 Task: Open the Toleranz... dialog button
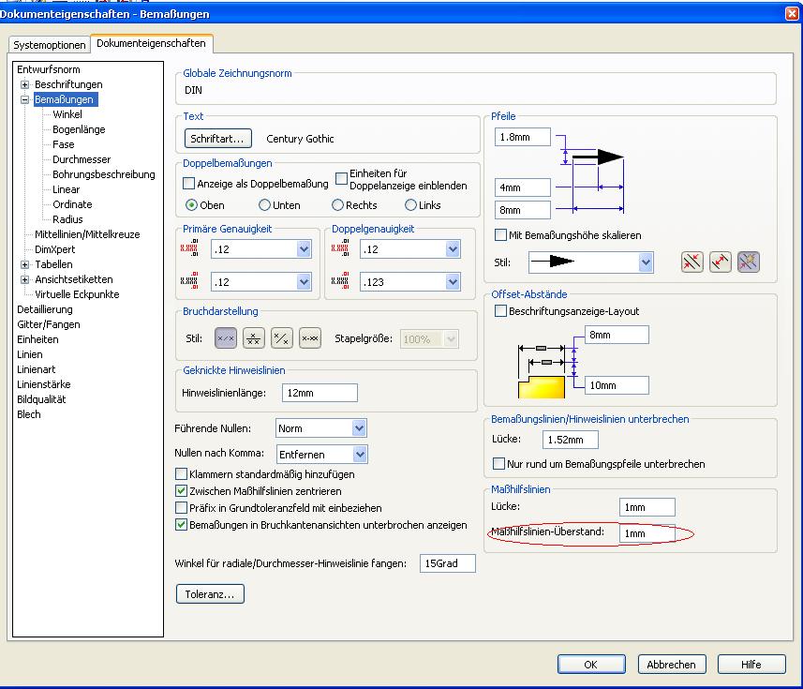click(210, 594)
